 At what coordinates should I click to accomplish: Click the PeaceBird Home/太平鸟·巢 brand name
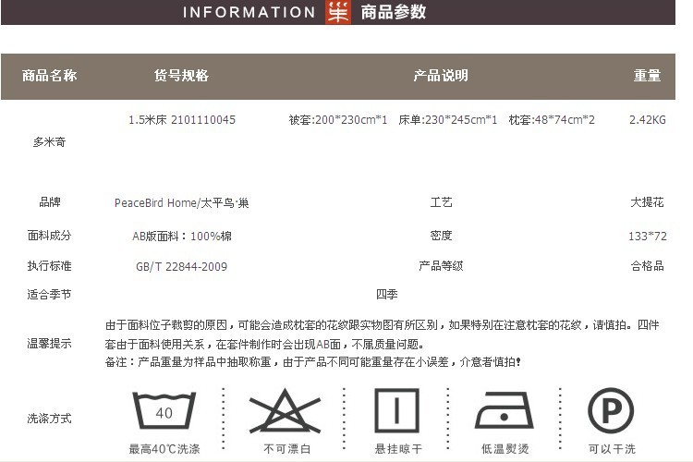click(181, 203)
